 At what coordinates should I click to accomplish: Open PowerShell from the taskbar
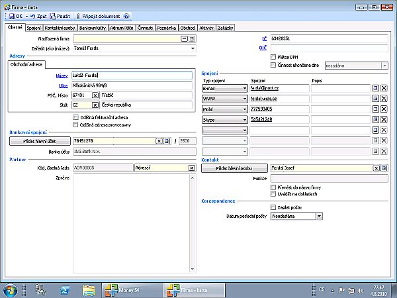tap(65, 291)
